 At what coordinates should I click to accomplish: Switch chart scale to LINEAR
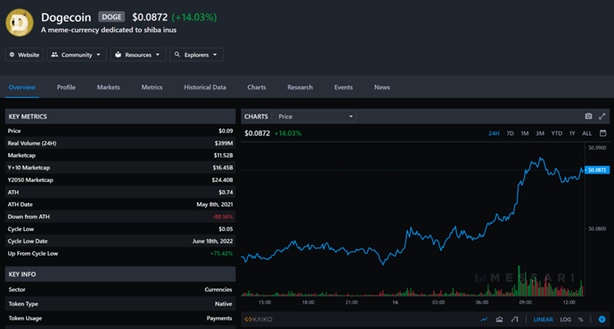pyautogui.click(x=543, y=319)
